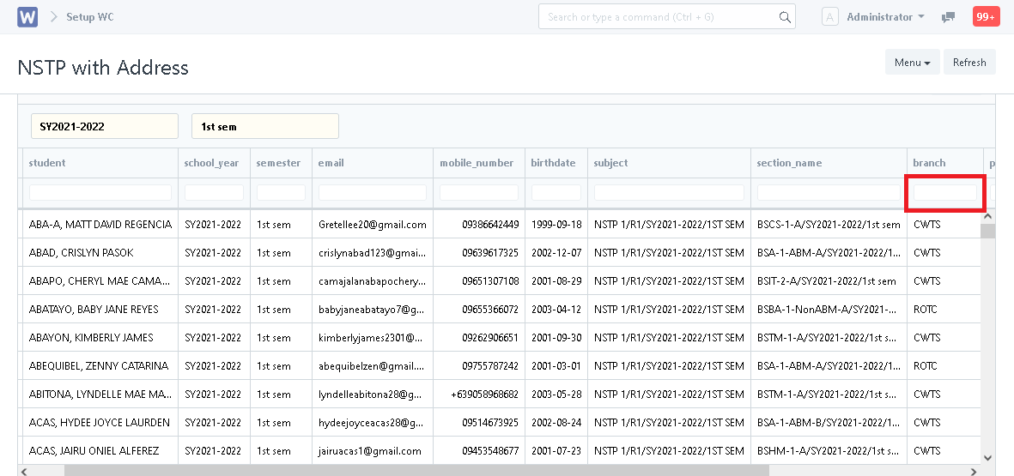
Task: Expand the Administrator user dropdown
Action: pos(885,17)
